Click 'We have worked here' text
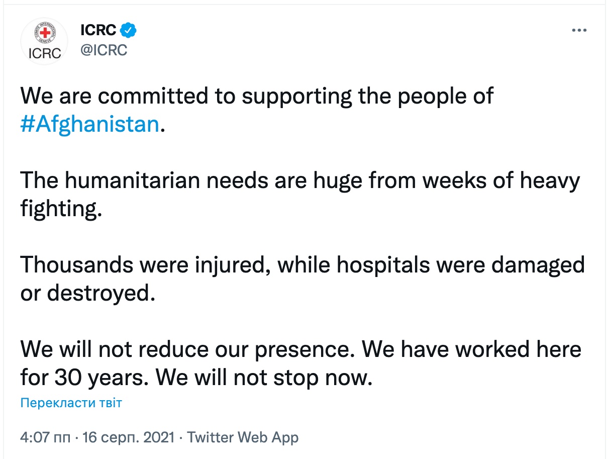 point(472,349)
